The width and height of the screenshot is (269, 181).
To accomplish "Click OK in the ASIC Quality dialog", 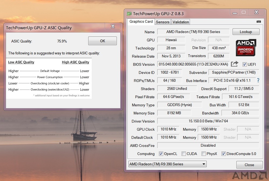I will coord(103,41).
